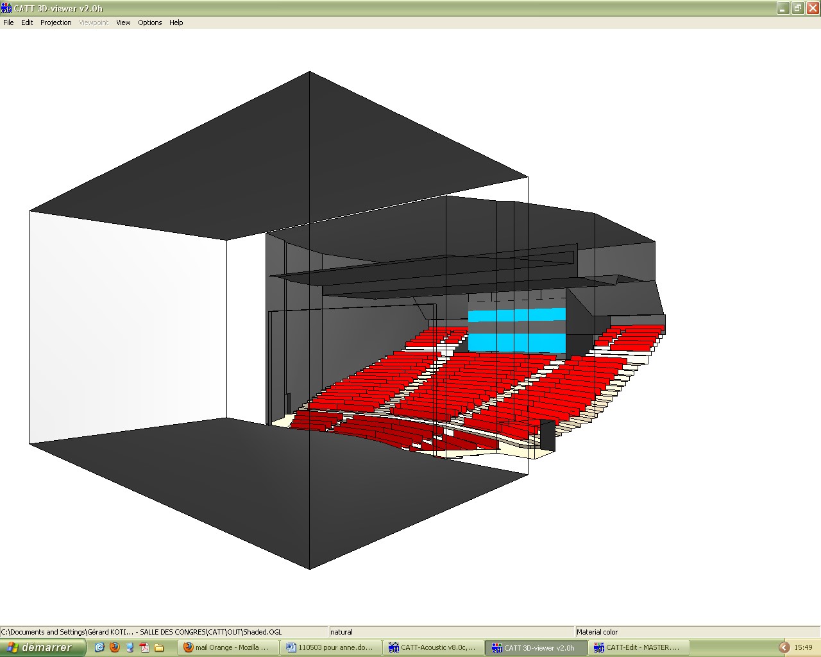This screenshot has height=657, width=821.
Task: Open the Edit menu
Action: pos(27,22)
